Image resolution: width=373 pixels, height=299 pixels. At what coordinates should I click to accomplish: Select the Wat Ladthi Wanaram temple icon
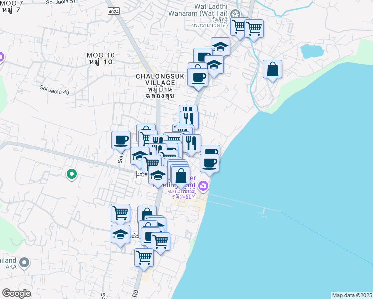tap(237, 14)
